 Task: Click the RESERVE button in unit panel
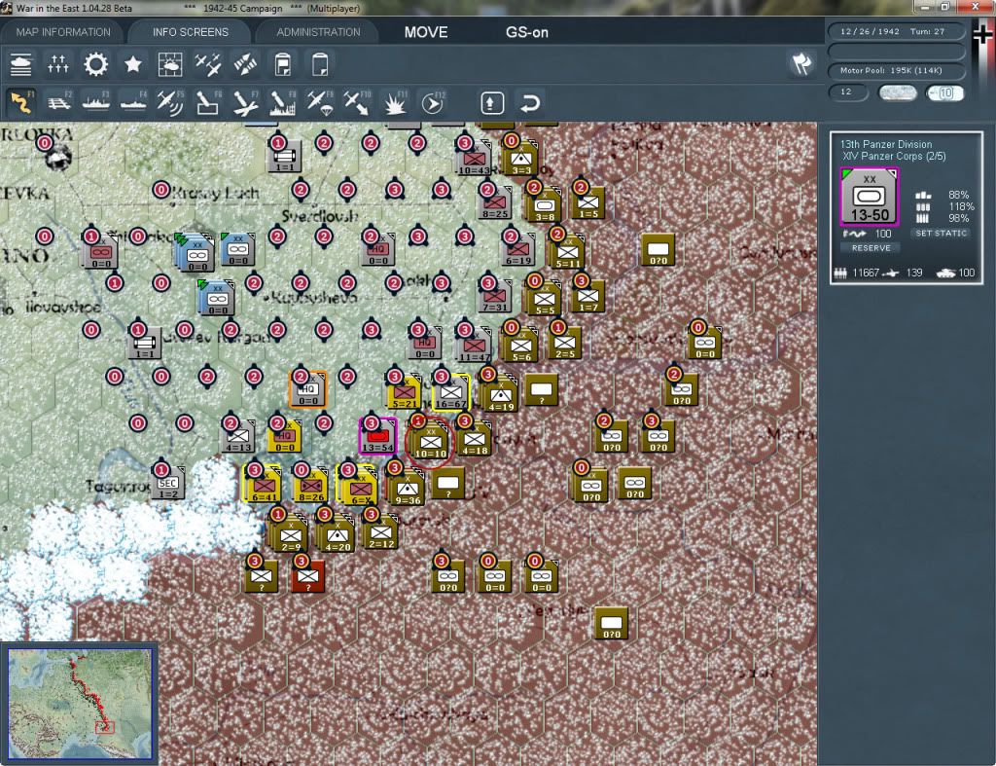click(871, 248)
